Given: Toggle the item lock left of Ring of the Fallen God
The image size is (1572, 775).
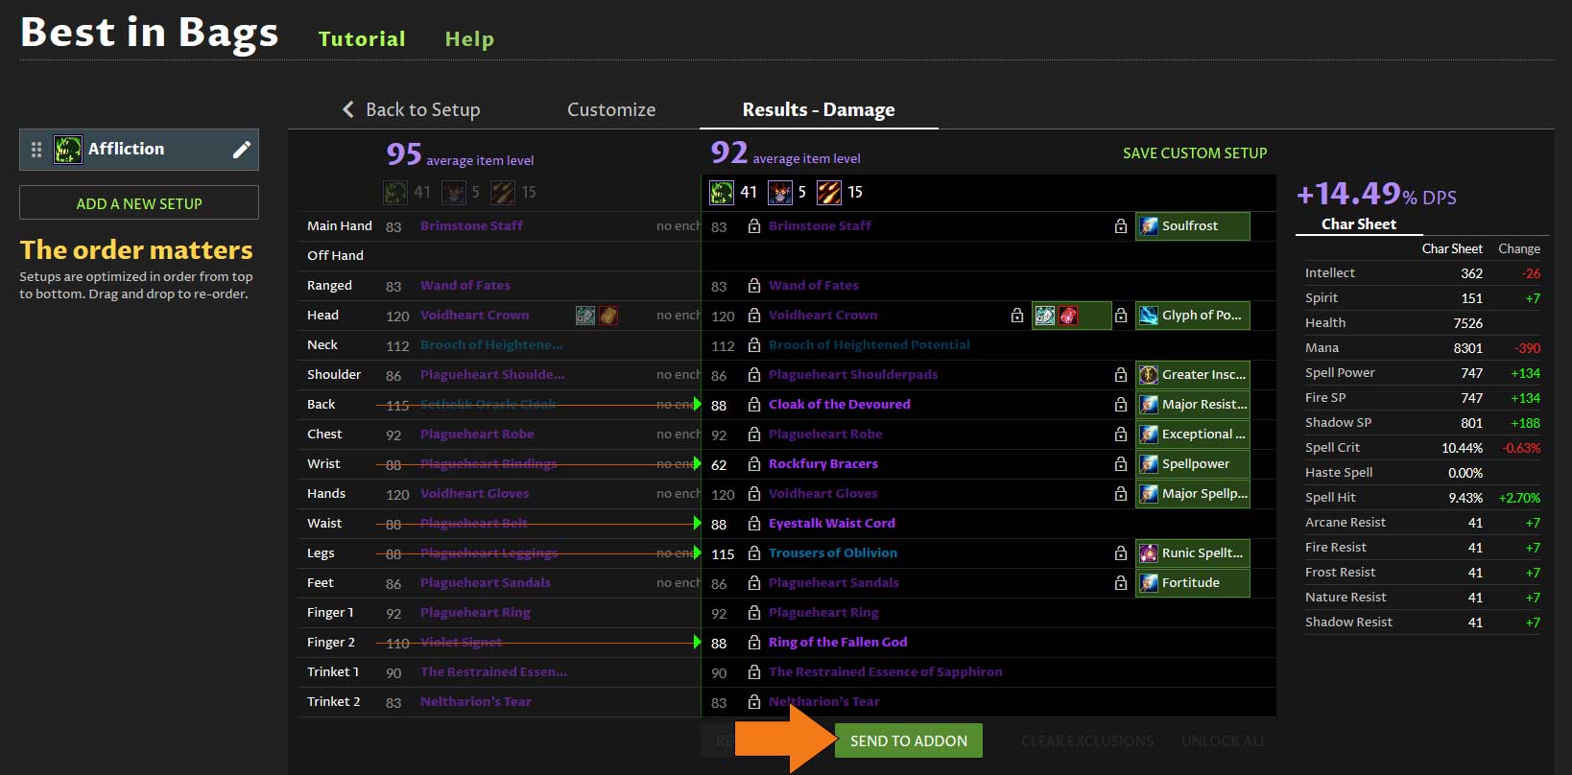Looking at the screenshot, I should (x=754, y=643).
